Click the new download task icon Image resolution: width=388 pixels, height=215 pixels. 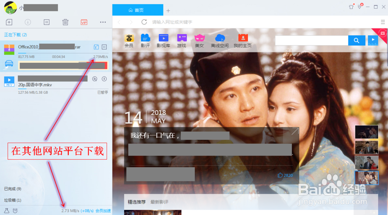(9, 22)
